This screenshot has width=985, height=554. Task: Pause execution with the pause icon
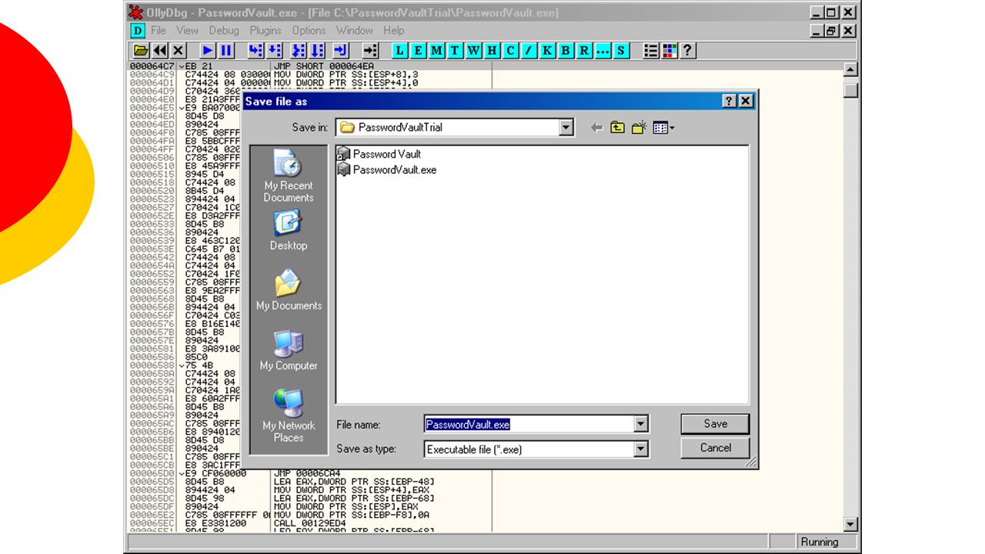pyautogui.click(x=226, y=51)
